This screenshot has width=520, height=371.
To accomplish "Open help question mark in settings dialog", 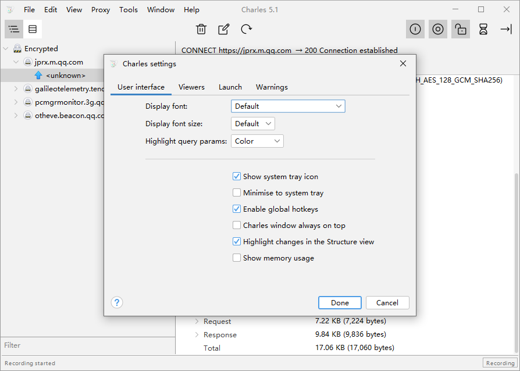I will click(117, 302).
